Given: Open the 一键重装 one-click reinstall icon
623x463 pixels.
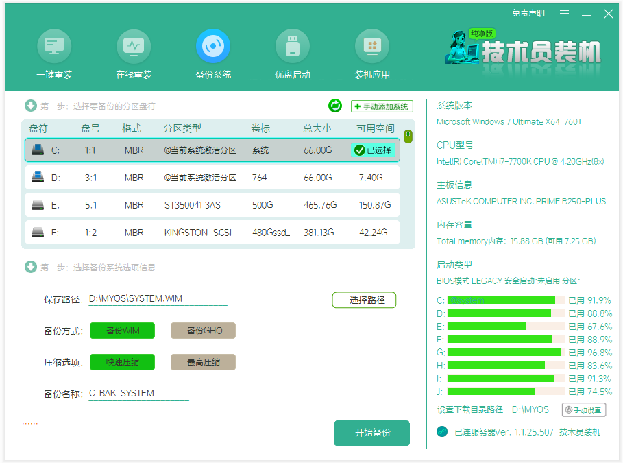Looking at the screenshot, I should click(54, 46).
